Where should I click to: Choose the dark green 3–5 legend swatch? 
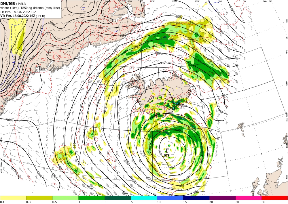pos(118,198)
